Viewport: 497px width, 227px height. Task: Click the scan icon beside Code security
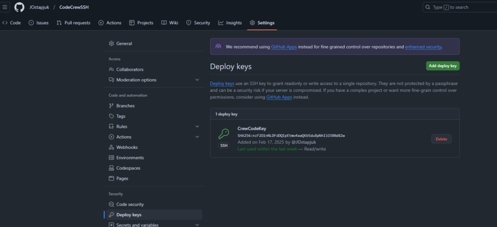111,204
